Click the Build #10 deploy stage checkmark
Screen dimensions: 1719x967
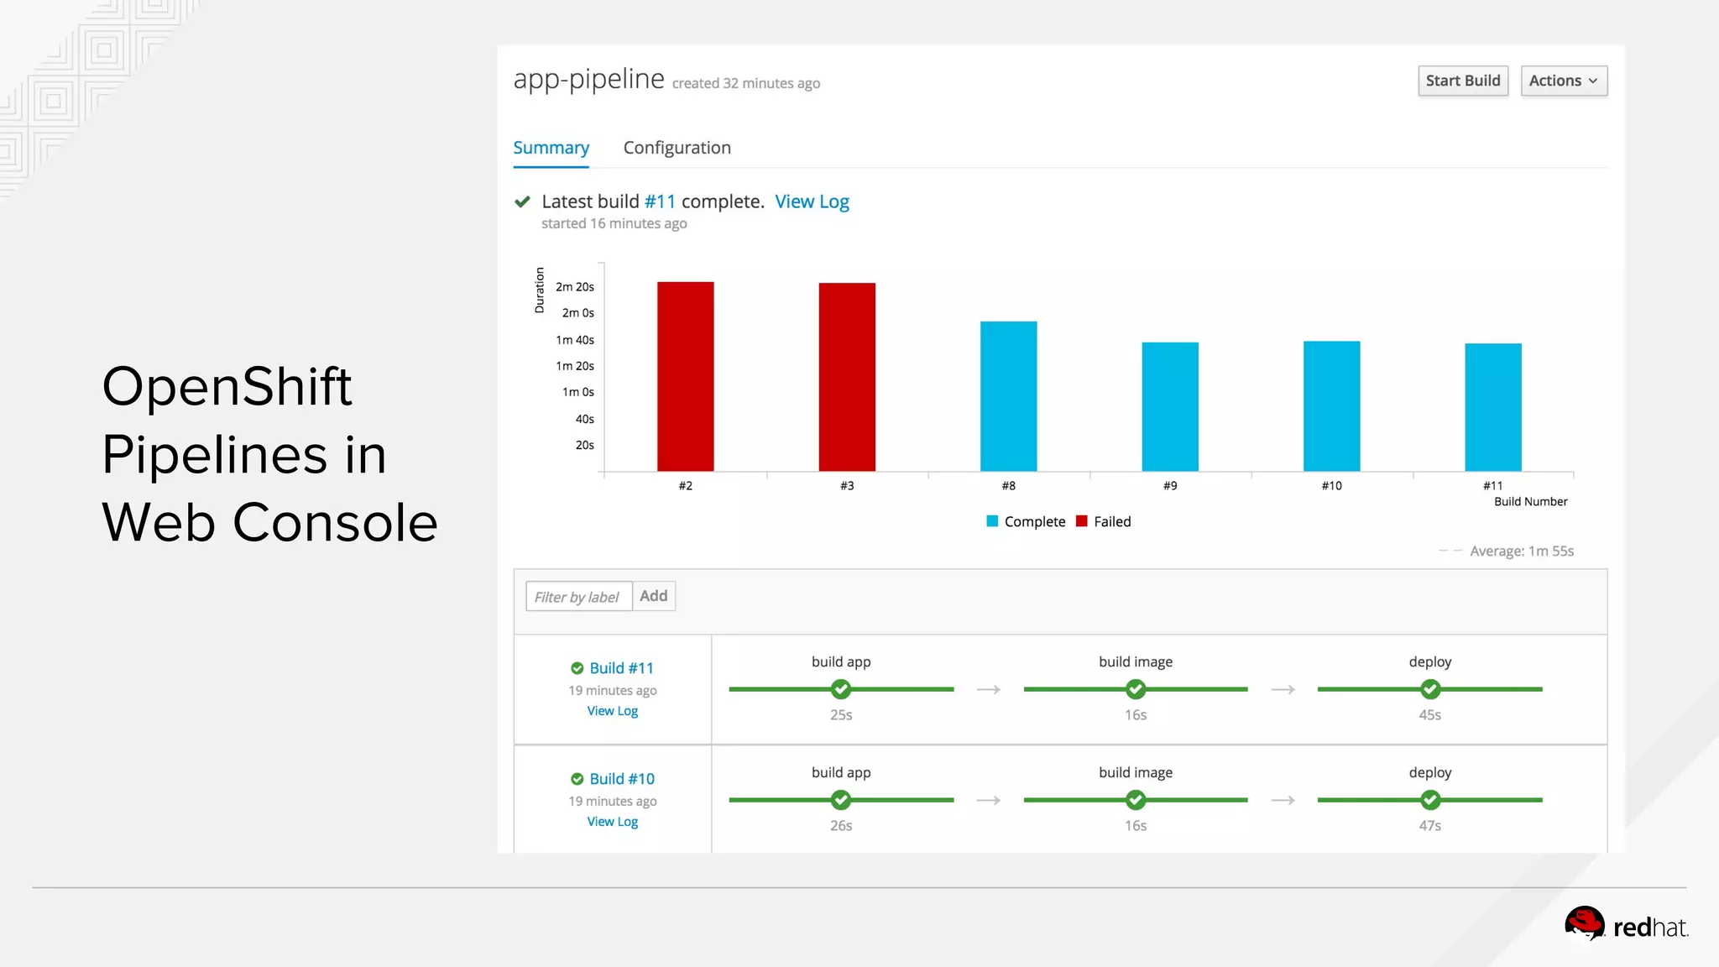click(x=1430, y=800)
